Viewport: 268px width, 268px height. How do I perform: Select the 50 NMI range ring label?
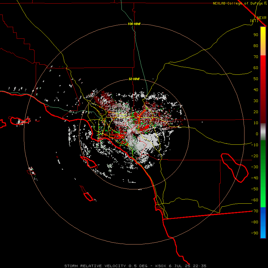[x=134, y=79]
